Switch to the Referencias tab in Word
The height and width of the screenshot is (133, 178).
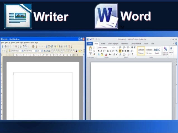tap(124, 44)
